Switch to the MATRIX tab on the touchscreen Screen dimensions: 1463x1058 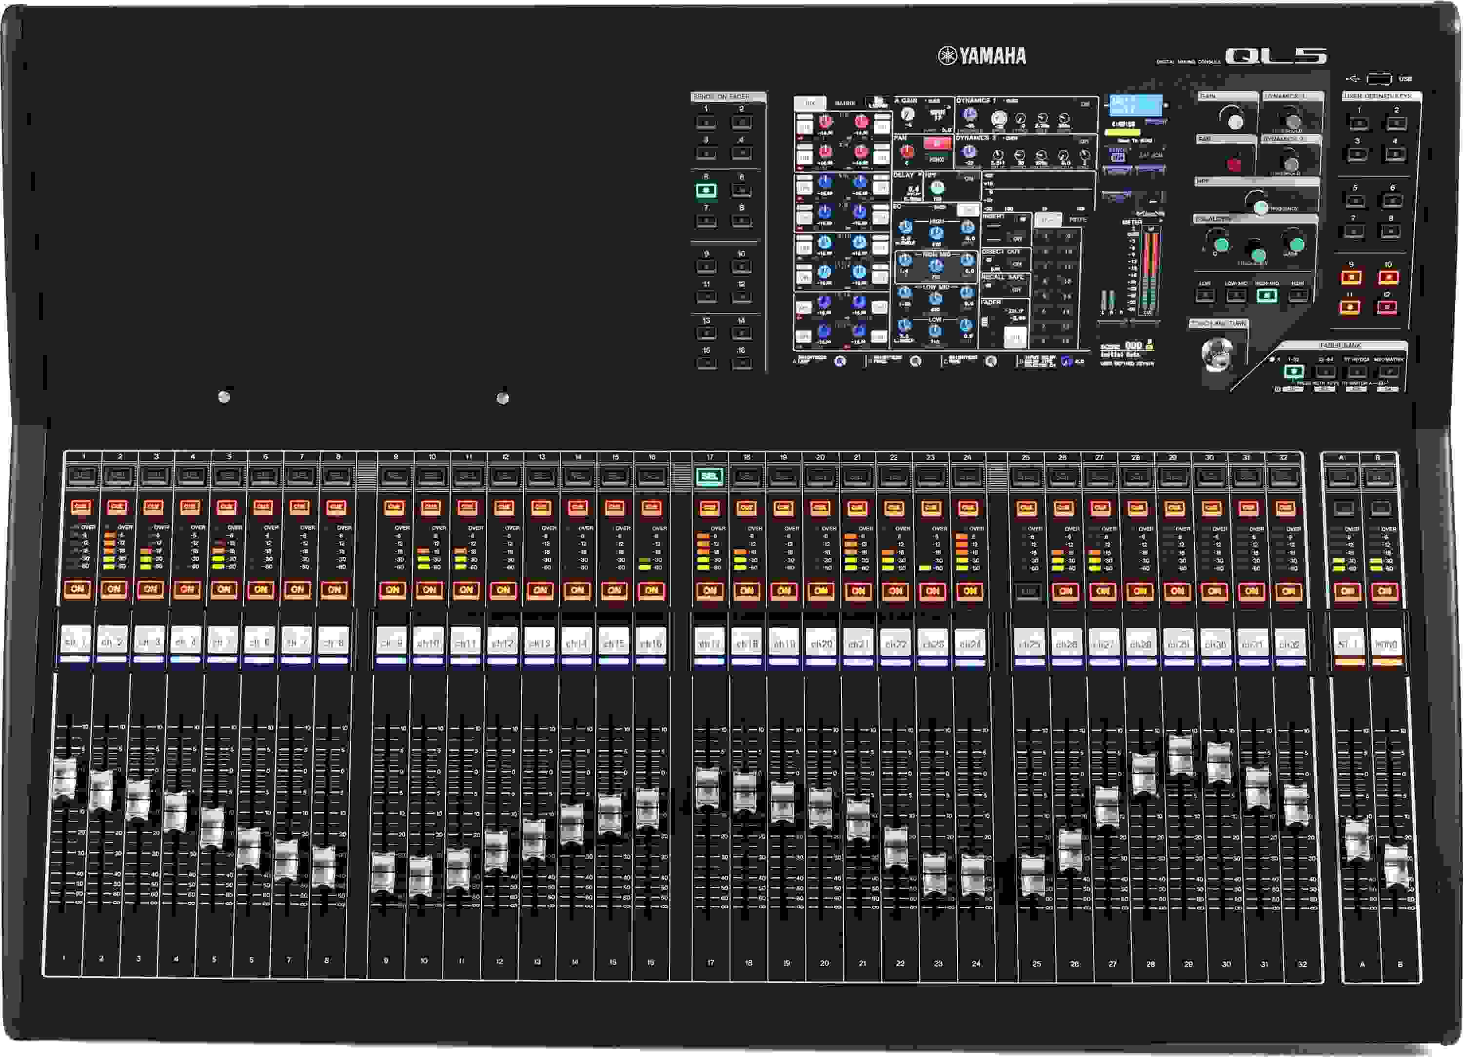(x=845, y=103)
